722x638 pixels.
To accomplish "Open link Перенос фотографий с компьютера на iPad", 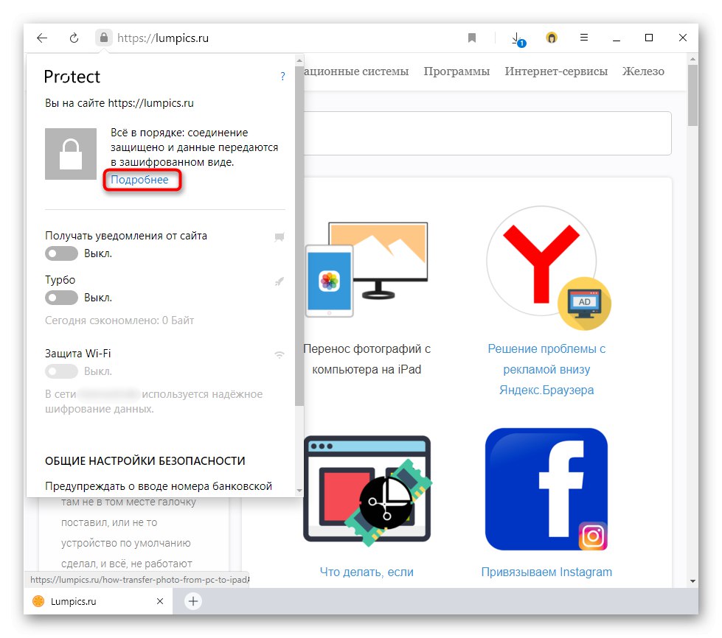I will (x=367, y=360).
